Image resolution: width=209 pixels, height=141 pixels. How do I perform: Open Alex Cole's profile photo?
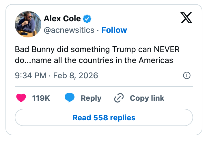28,24
